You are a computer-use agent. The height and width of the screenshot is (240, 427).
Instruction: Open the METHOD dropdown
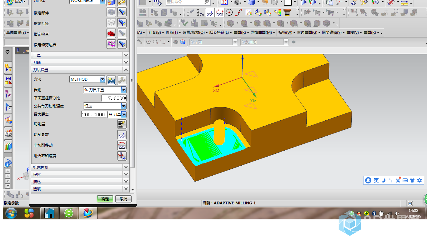[103, 79]
